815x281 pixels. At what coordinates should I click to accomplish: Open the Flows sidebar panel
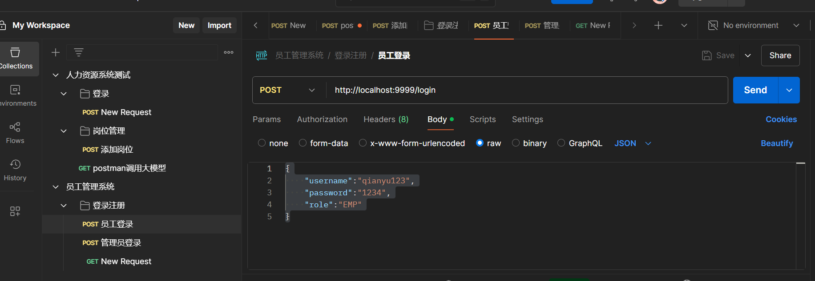(x=15, y=133)
